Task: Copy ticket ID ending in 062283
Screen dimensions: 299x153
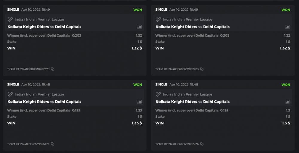Action: tap(202, 69)
